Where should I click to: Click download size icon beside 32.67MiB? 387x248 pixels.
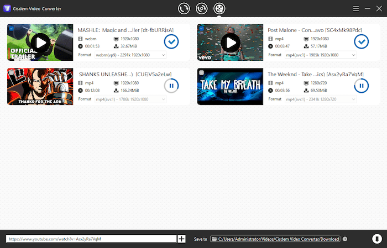[x=116, y=46]
